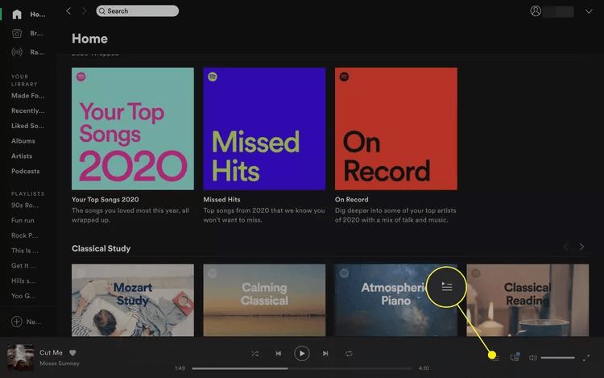
Task: Open the Rock P... playlist
Action: click(24, 235)
